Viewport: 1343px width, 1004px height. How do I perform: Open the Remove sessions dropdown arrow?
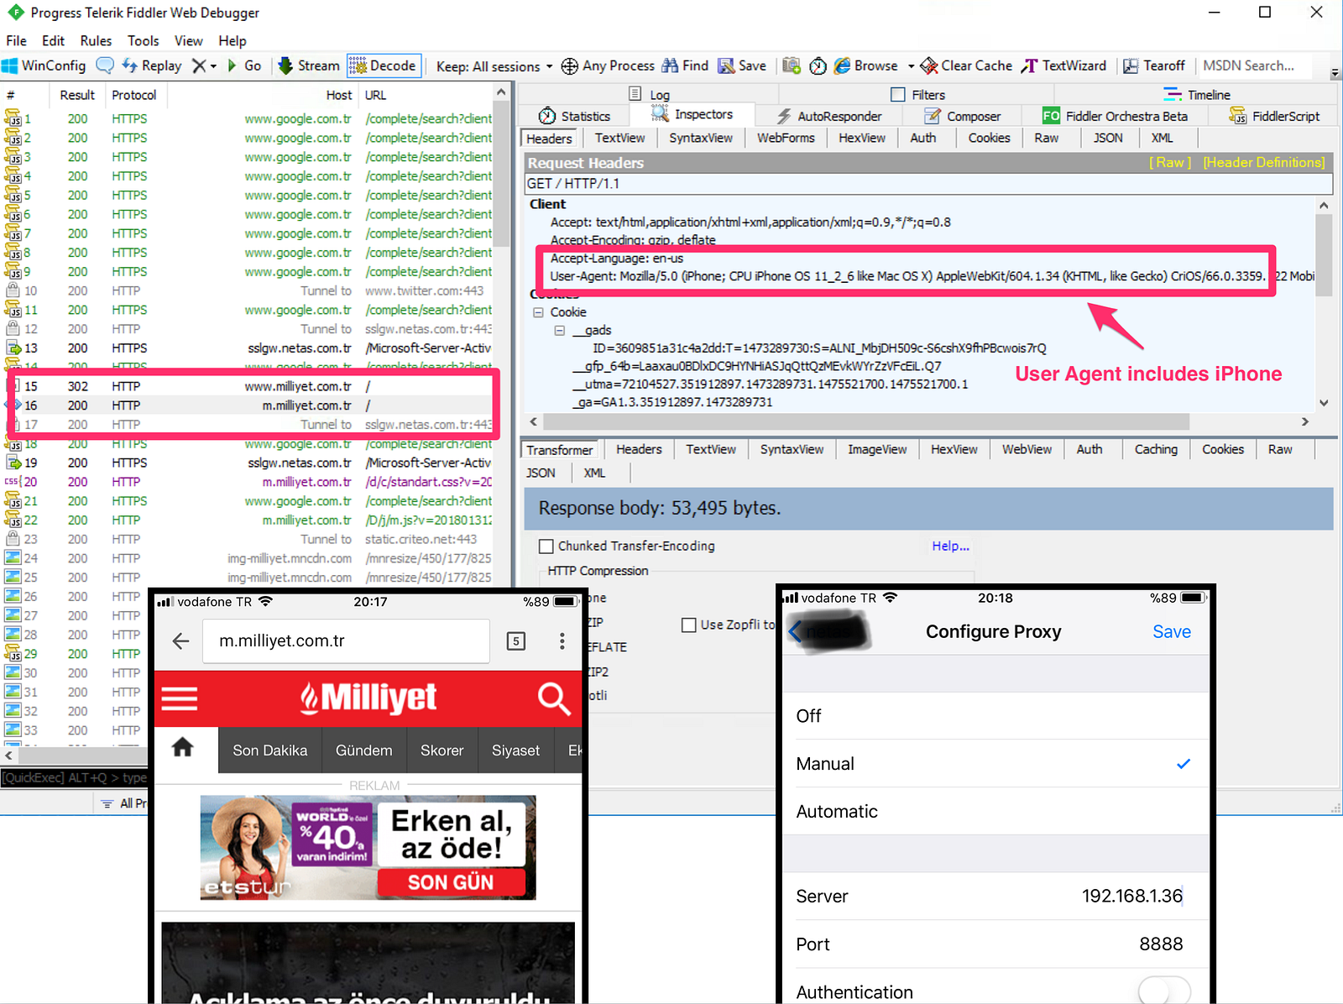[x=213, y=65]
